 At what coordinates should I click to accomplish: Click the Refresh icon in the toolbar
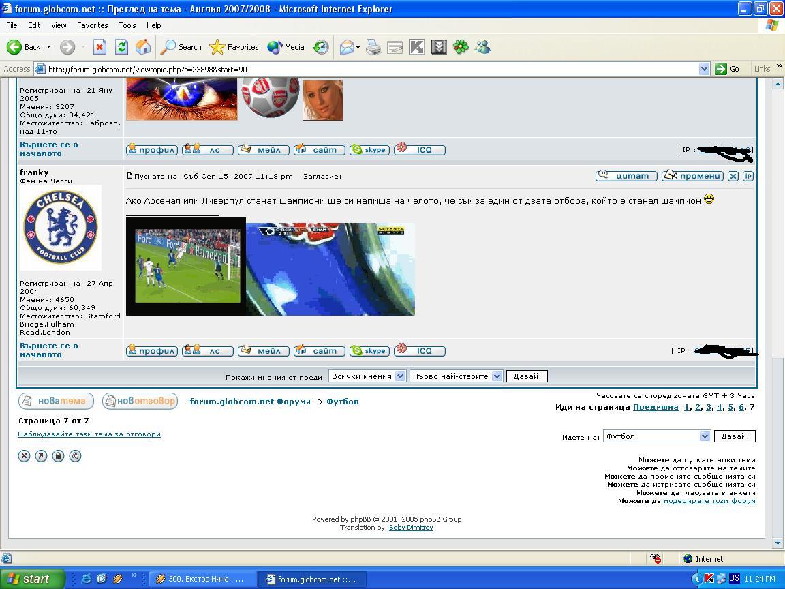point(121,47)
